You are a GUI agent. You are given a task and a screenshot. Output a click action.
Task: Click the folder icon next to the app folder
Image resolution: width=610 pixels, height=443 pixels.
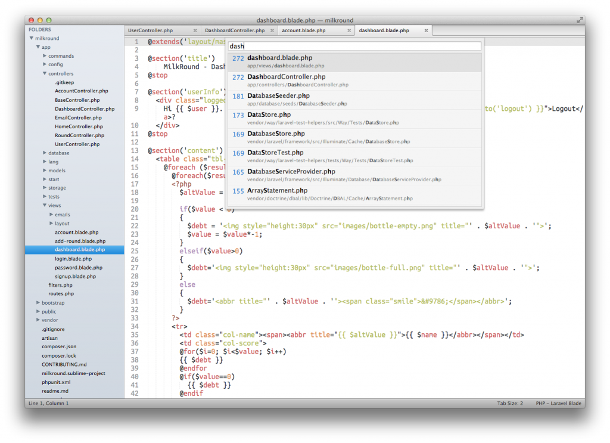pos(37,47)
